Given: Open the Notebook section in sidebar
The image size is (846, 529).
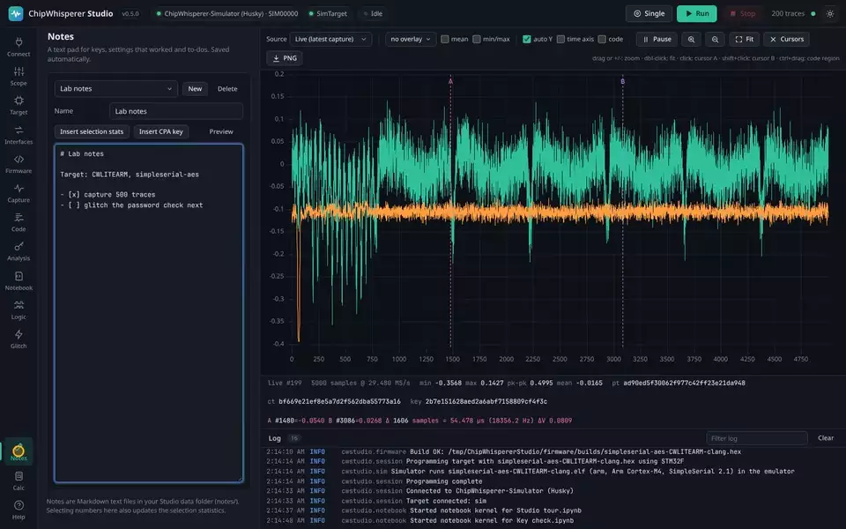Looking at the screenshot, I should point(19,280).
